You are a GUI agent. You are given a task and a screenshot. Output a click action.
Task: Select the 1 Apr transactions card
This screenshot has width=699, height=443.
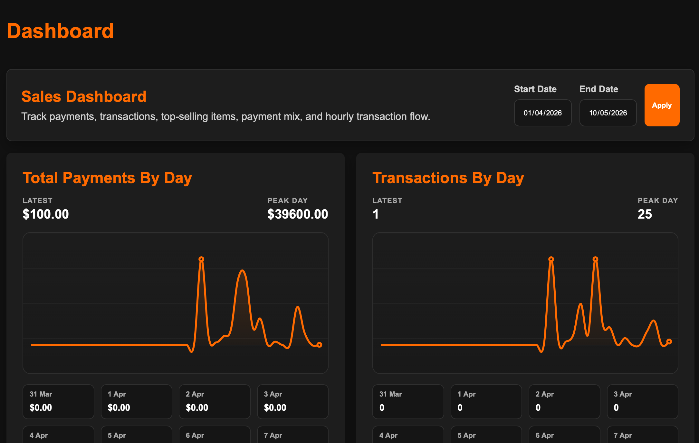[486, 402]
